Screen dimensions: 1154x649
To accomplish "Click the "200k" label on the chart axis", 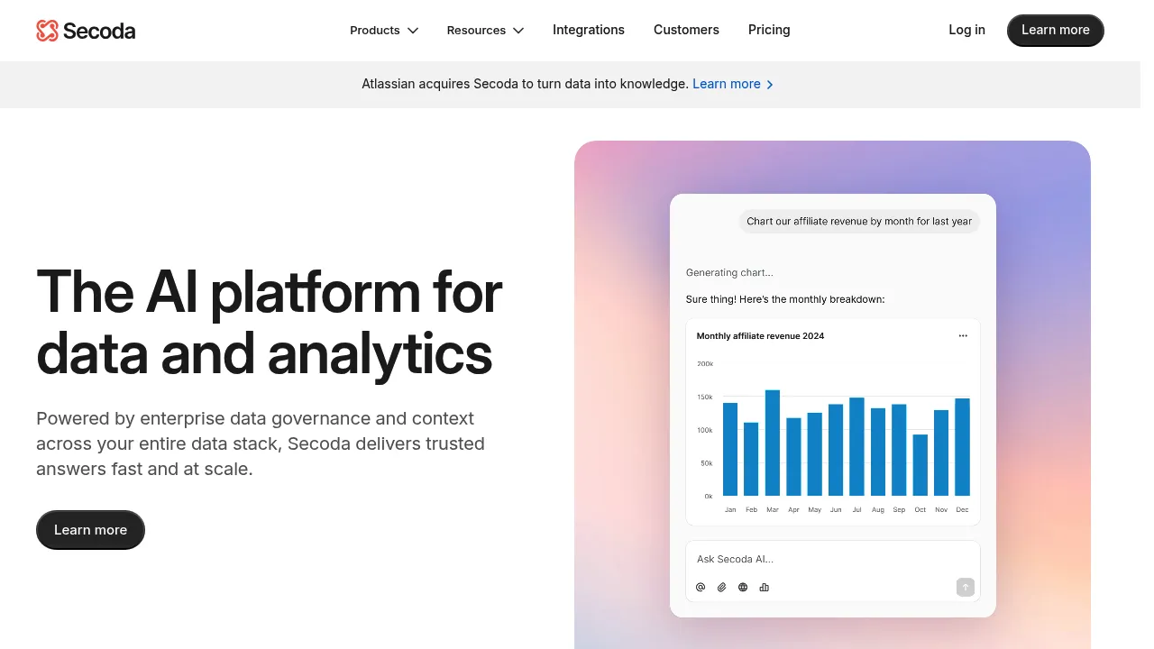I will (705, 364).
